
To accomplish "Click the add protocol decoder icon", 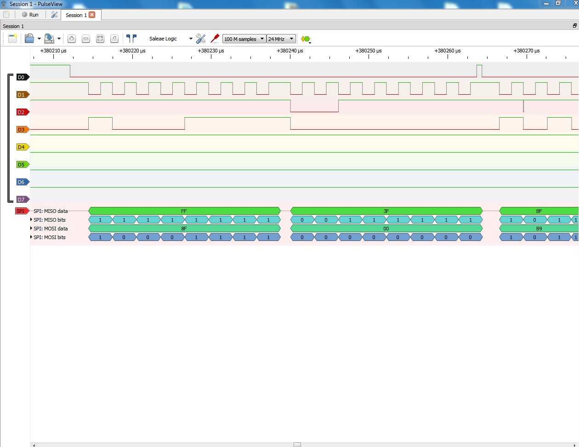I will coord(306,39).
